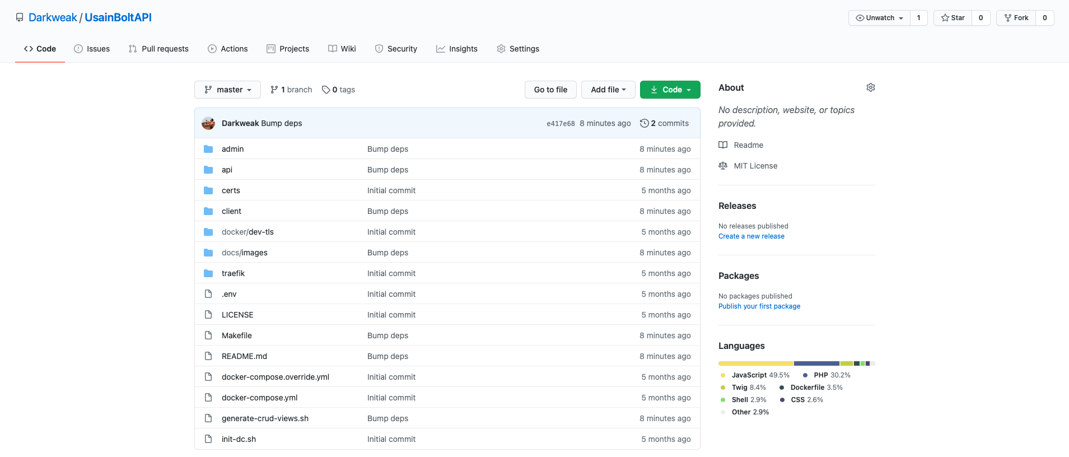View the Insights tab

point(457,49)
